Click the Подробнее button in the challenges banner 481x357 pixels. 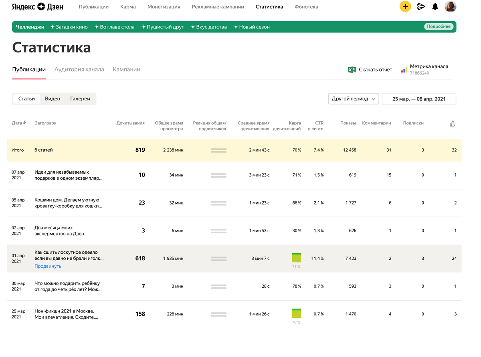(439, 27)
